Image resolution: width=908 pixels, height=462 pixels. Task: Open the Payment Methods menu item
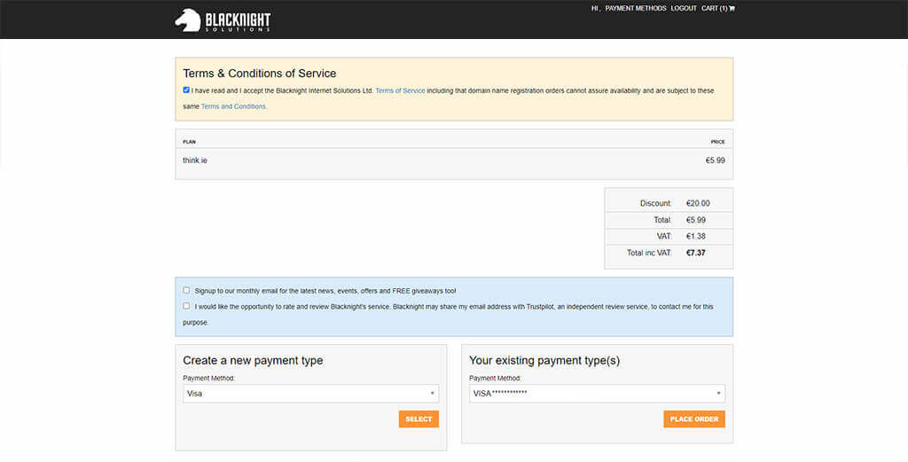635,9
